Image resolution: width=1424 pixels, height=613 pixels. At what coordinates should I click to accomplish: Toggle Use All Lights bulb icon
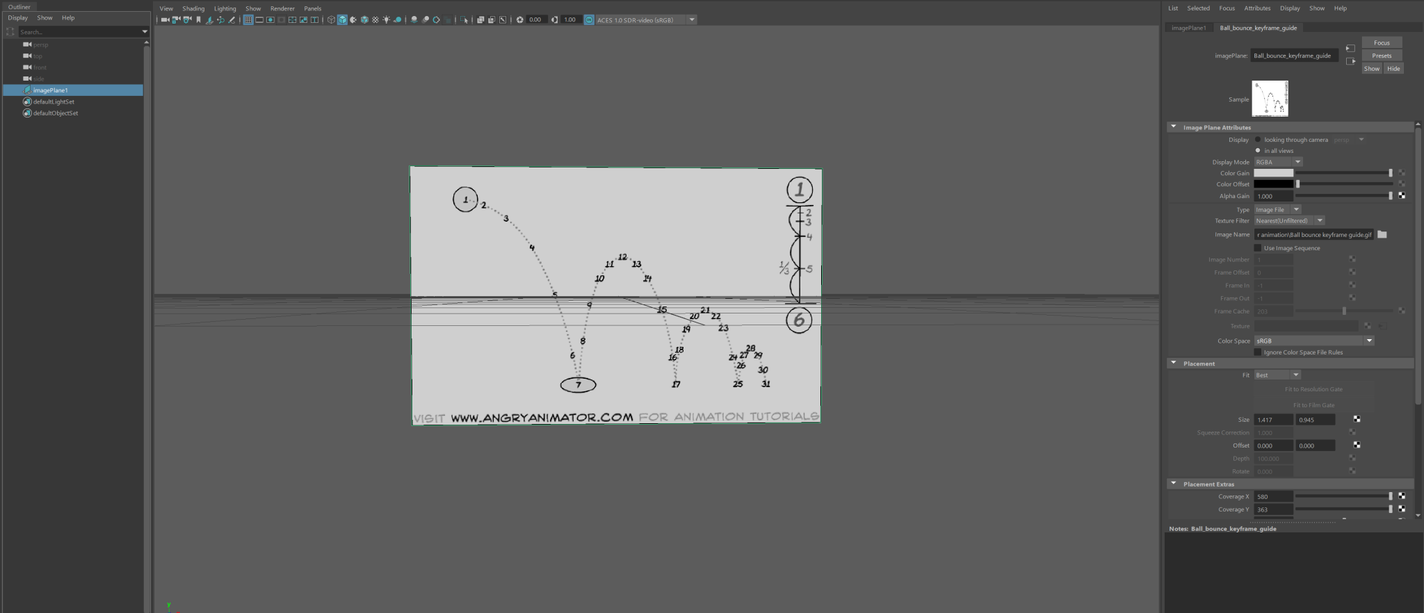coord(387,19)
